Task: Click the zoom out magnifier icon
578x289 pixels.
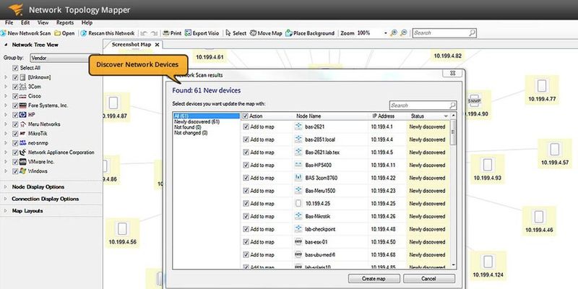Action: (404, 33)
